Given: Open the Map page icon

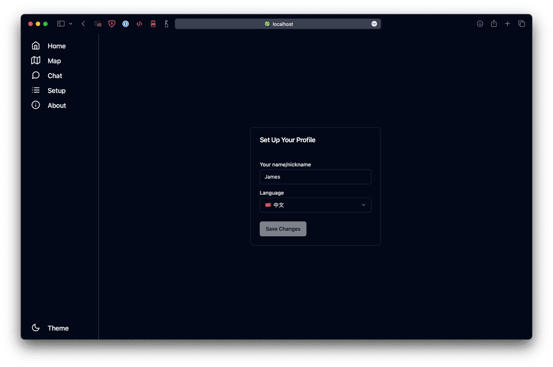Looking at the screenshot, I should point(36,61).
